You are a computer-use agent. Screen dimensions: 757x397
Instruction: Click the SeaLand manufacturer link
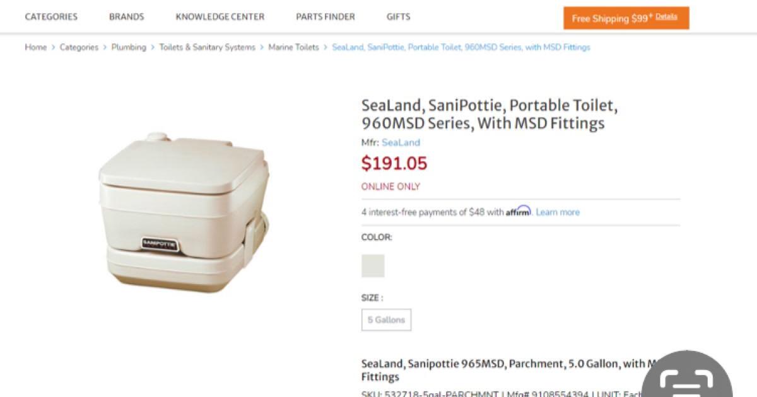[x=400, y=142]
